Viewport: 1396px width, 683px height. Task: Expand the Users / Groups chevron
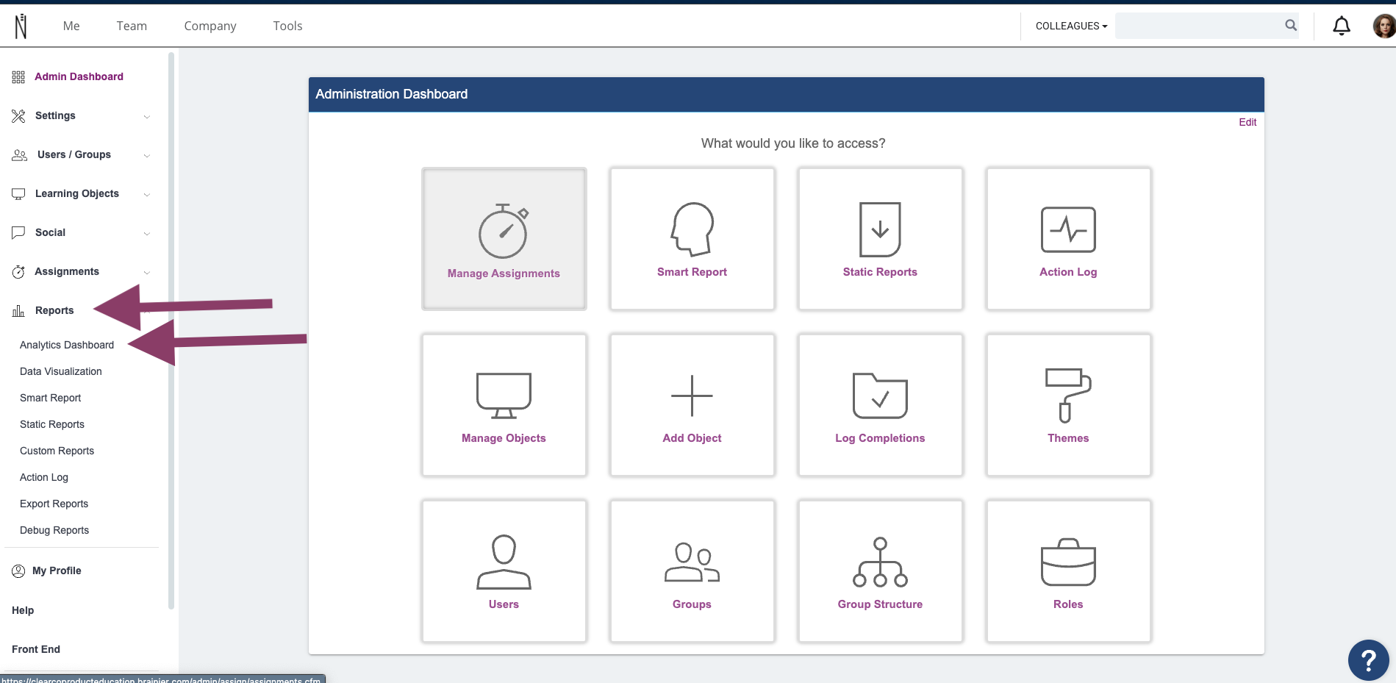click(x=147, y=156)
